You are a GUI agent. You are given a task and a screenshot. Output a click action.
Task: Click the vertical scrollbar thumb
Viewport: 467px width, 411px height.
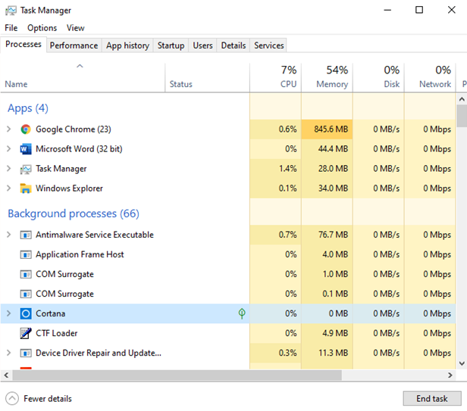462,116
